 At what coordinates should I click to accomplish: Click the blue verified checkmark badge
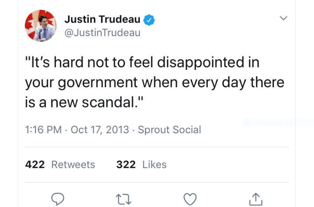(149, 19)
